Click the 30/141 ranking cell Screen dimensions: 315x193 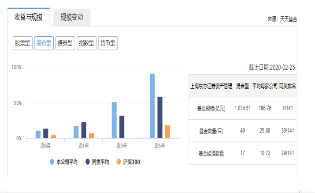click(x=288, y=131)
